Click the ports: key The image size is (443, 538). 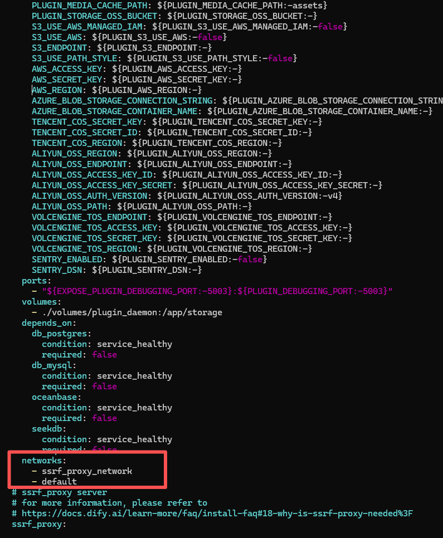point(36,281)
